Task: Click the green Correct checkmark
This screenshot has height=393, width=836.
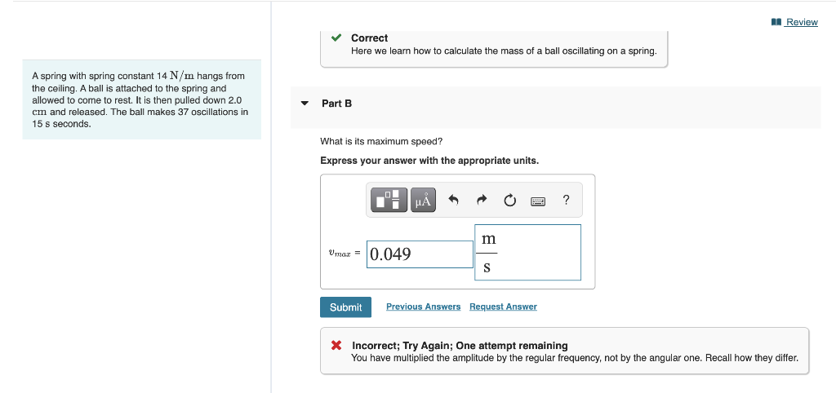Action: click(x=336, y=38)
